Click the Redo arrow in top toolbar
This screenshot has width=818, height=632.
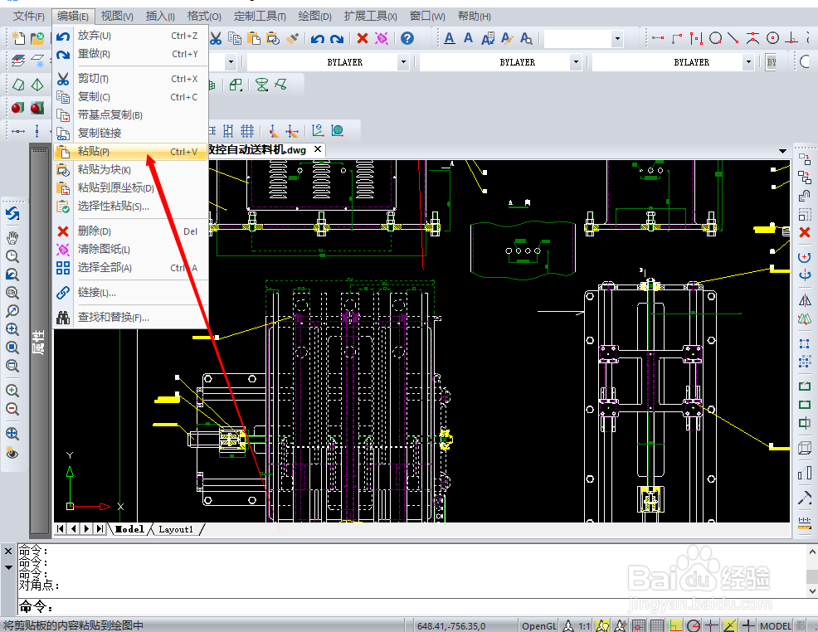coord(337,38)
